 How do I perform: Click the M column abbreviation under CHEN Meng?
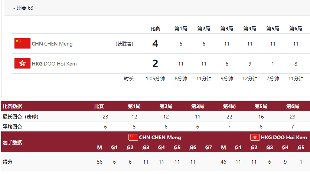99,148
